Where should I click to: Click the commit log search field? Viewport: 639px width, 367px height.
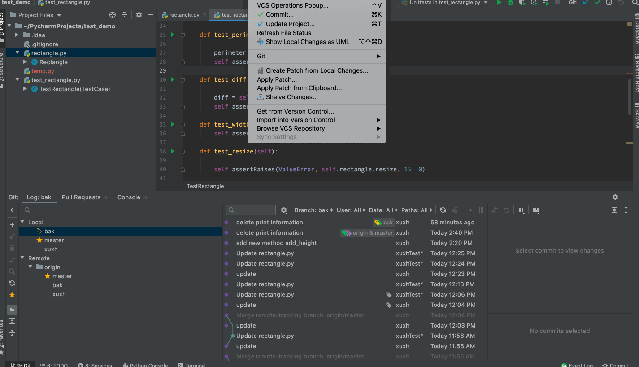point(251,210)
